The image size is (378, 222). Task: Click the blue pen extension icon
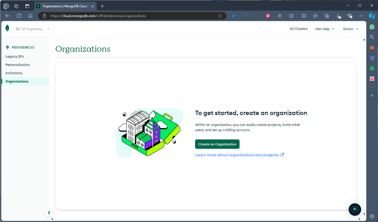(x=233, y=16)
